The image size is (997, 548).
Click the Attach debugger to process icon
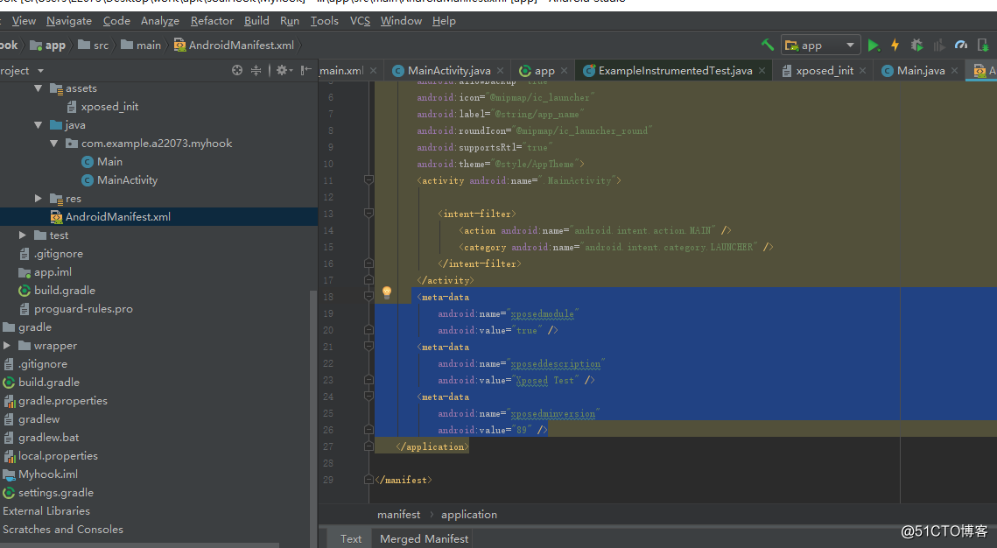(x=983, y=46)
